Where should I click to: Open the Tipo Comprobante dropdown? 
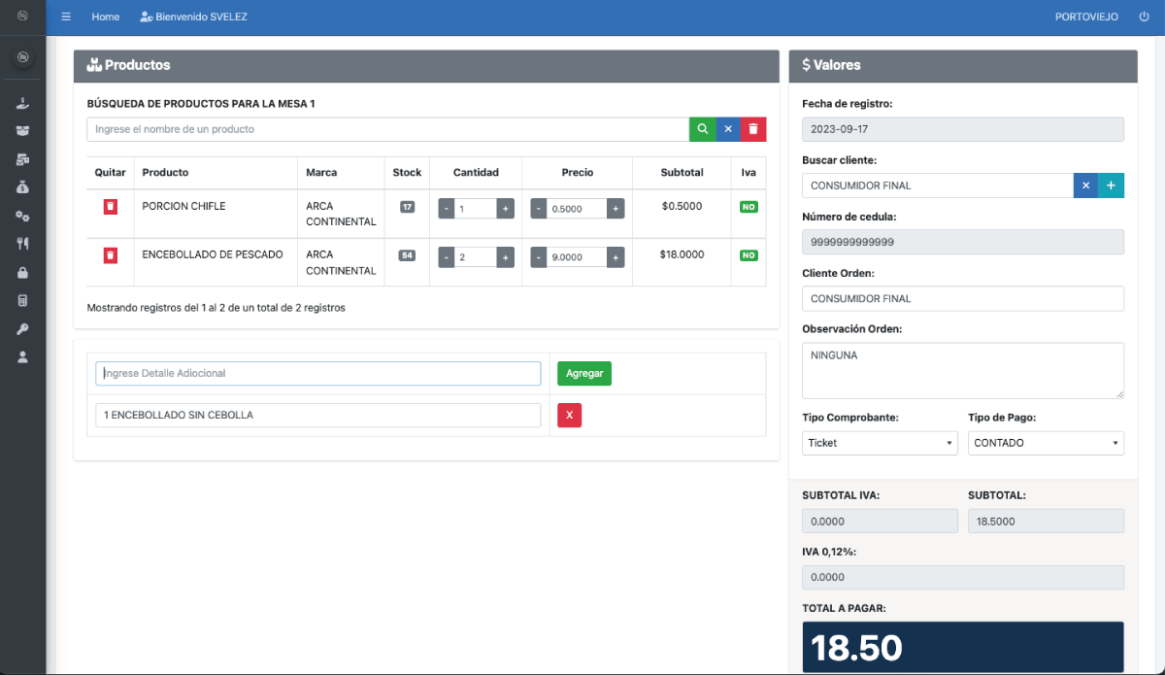[880, 443]
